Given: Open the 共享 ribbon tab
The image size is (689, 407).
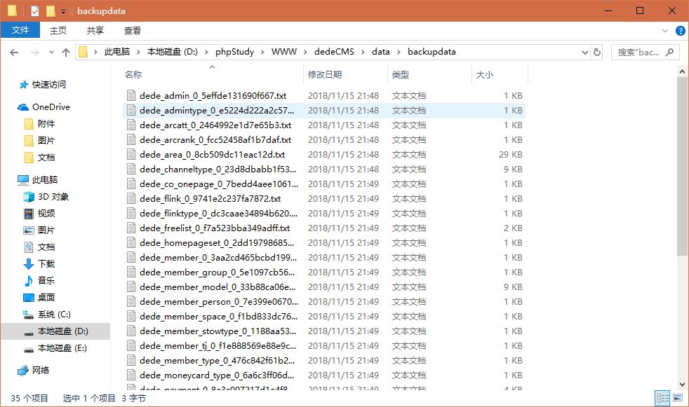Looking at the screenshot, I should coord(95,30).
